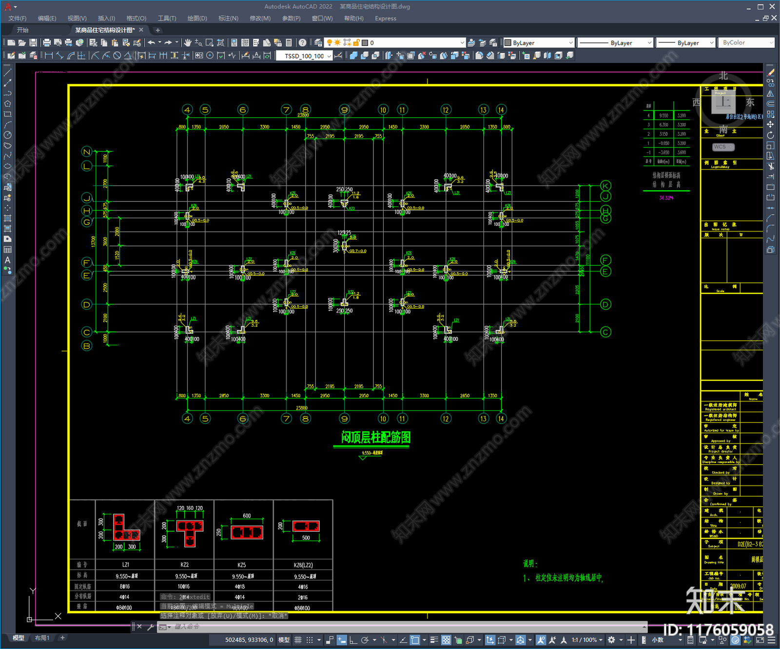Toggle lineweight display in status bar
The height and width of the screenshot is (649, 780).
click(x=434, y=640)
